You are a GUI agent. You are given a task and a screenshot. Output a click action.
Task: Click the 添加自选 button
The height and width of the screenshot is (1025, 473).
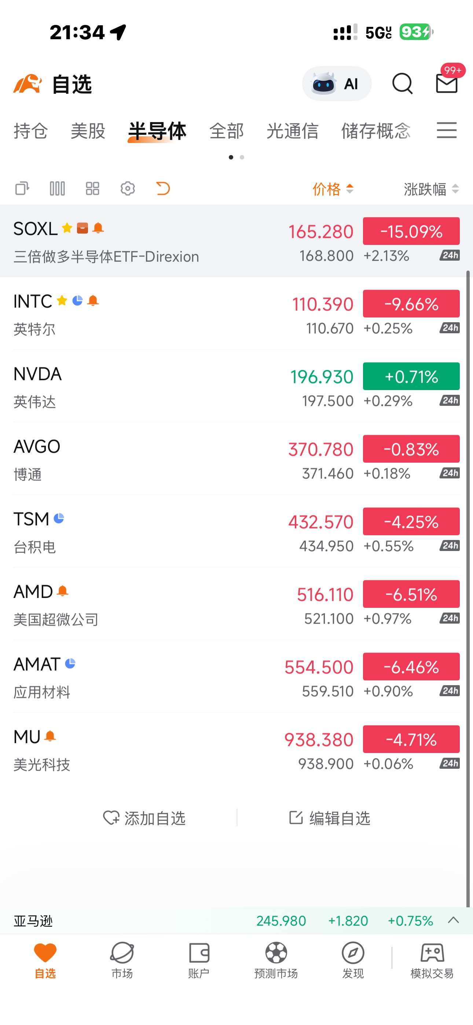144,818
